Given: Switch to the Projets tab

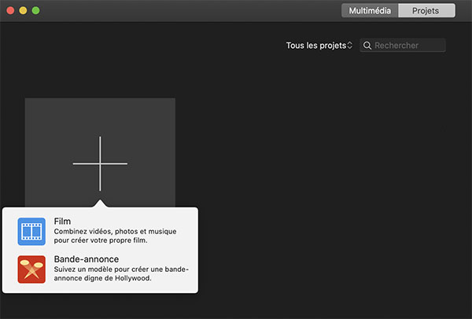Looking at the screenshot, I should click(x=427, y=11).
